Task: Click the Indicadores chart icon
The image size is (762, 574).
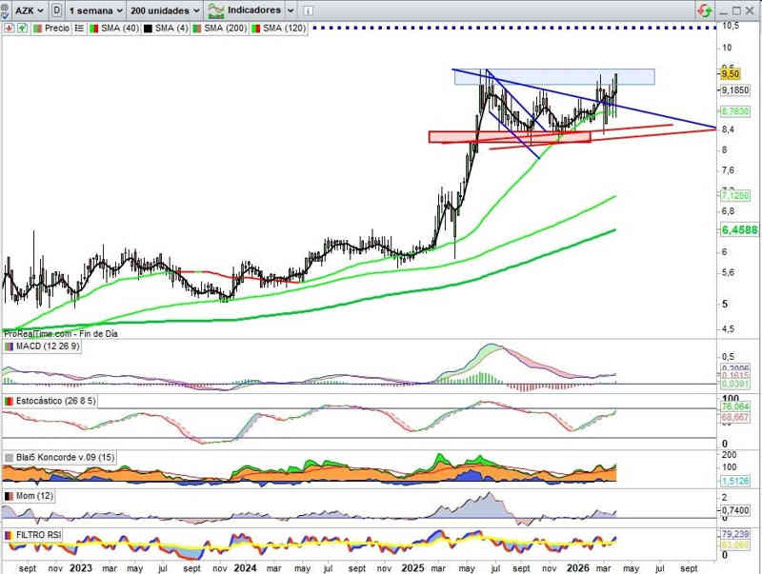Action: coord(216,10)
